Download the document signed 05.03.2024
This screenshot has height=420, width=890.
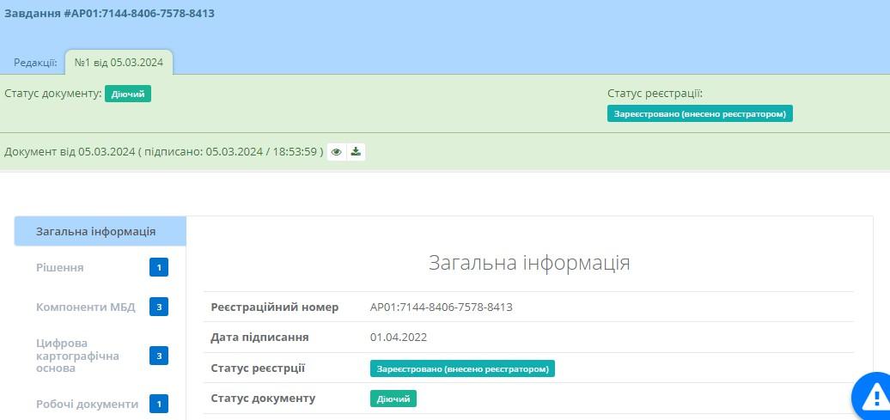pyautogui.click(x=357, y=152)
